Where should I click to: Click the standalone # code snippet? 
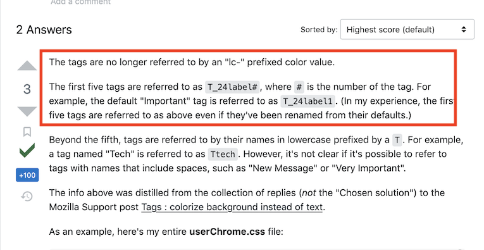[299, 87]
